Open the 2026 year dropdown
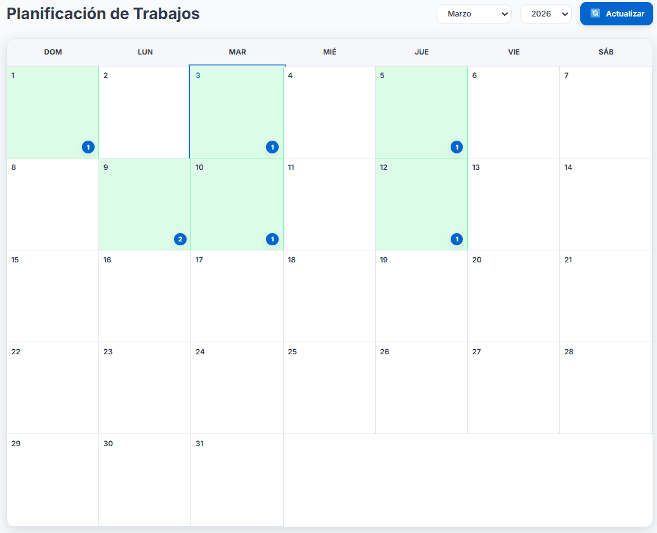Screen dimensions: 657x533 545,13
